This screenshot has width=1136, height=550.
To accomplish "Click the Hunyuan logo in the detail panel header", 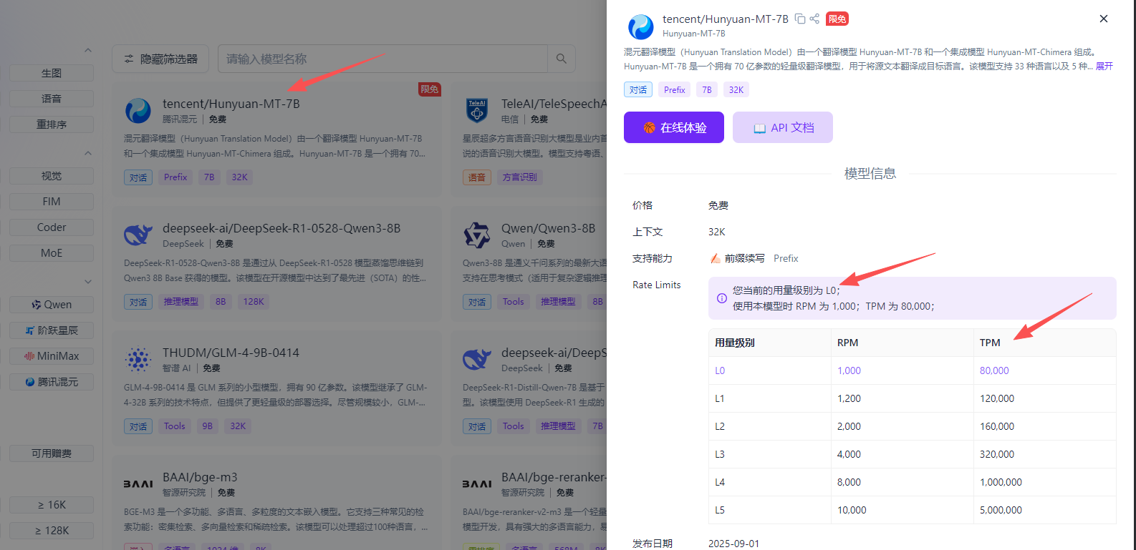I will tap(640, 27).
